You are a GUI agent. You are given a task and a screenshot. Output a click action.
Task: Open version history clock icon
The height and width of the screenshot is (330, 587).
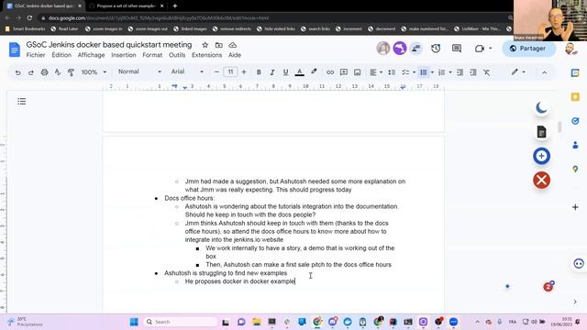(436, 49)
